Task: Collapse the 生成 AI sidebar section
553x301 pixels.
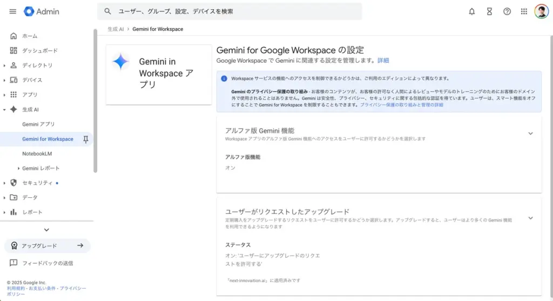Action: (5, 110)
